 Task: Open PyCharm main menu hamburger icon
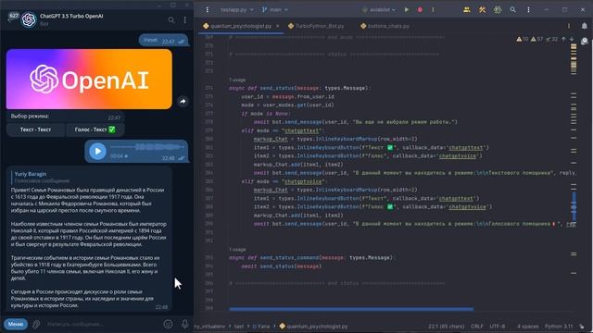(208, 10)
